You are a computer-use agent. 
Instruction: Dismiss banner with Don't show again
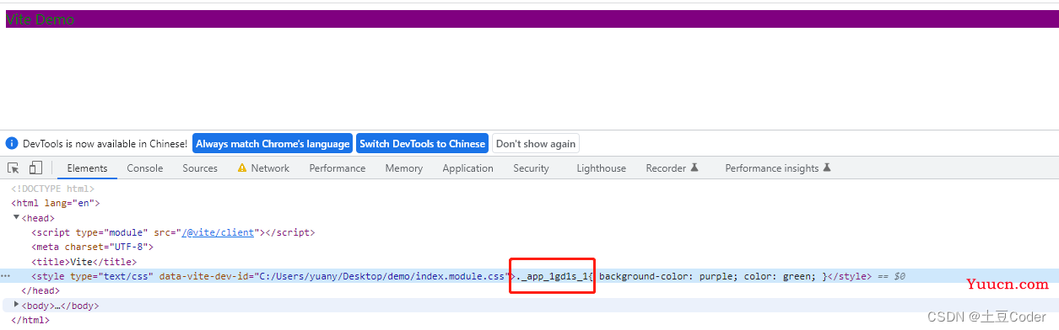[536, 144]
